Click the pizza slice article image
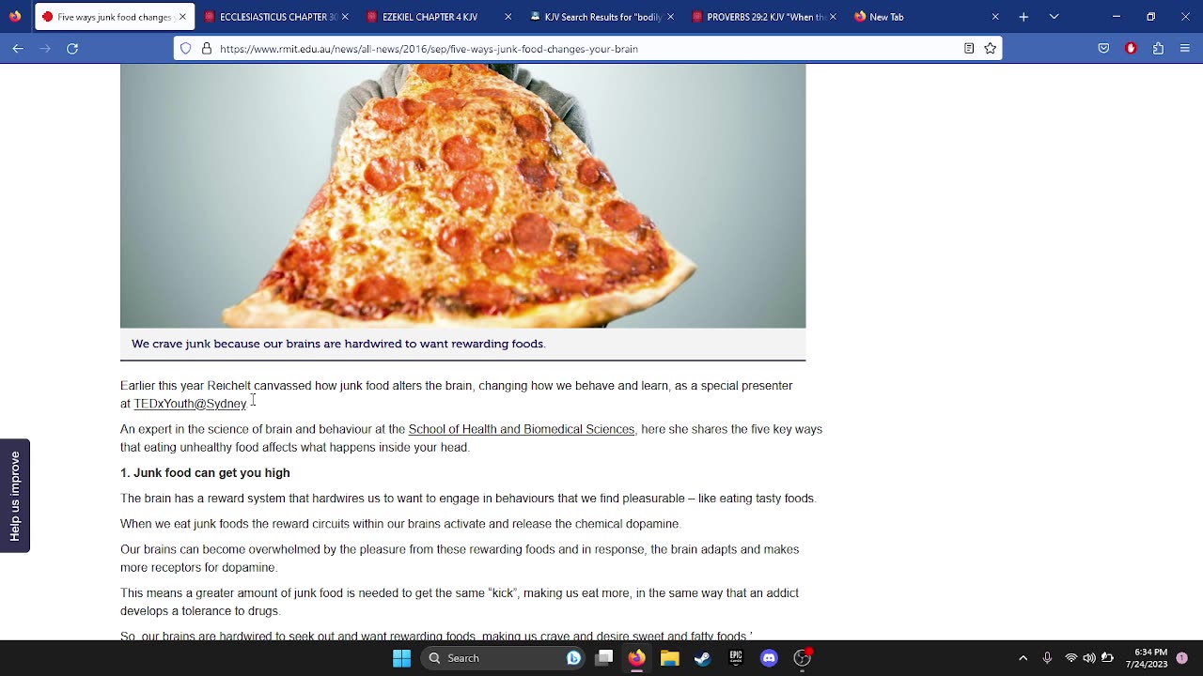The width and height of the screenshot is (1203, 676). (462, 196)
